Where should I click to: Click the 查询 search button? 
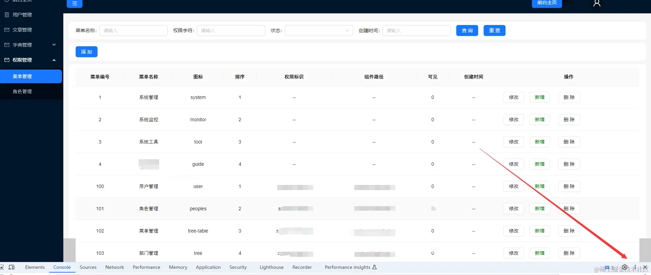pyautogui.click(x=467, y=30)
